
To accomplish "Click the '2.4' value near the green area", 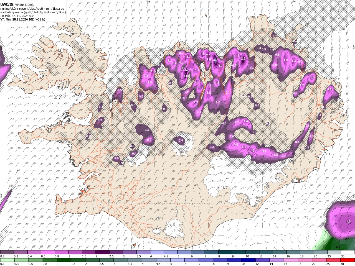I will (x=348, y=239).
